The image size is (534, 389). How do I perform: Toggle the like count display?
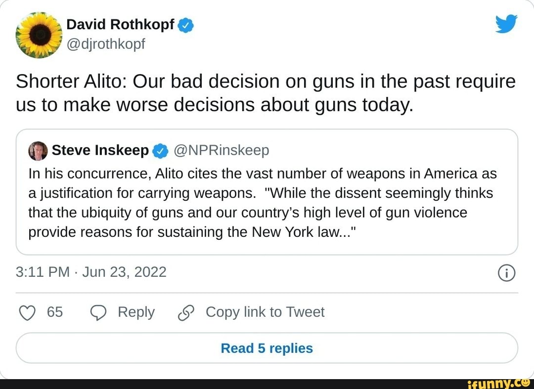(55, 312)
